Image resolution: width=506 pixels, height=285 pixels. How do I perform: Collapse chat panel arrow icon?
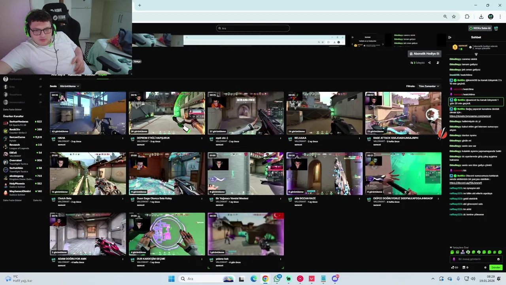tap(449, 37)
